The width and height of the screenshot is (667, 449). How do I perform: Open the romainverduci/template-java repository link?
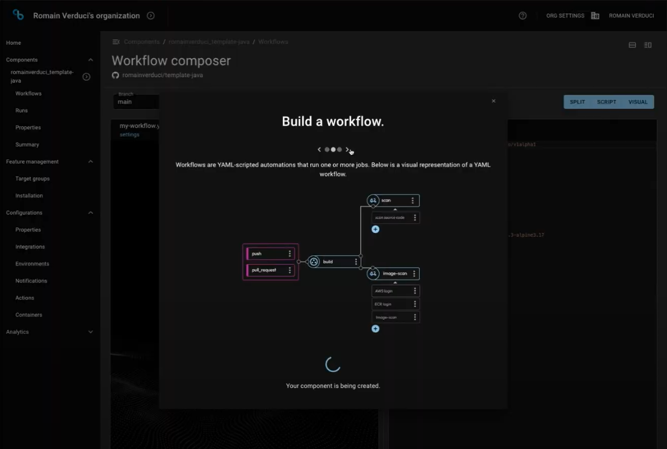click(163, 75)
